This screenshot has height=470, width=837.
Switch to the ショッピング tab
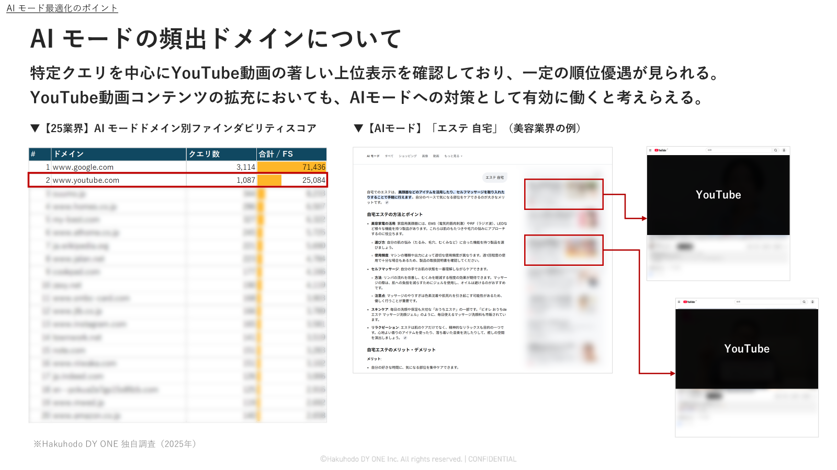tap(408, 156)
